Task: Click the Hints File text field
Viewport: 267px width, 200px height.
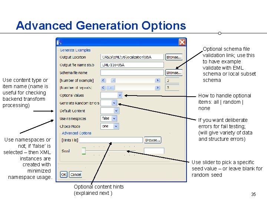Action: click(111, 140)
